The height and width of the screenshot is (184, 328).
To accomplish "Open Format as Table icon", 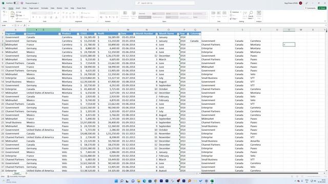I will pos(134,15).
